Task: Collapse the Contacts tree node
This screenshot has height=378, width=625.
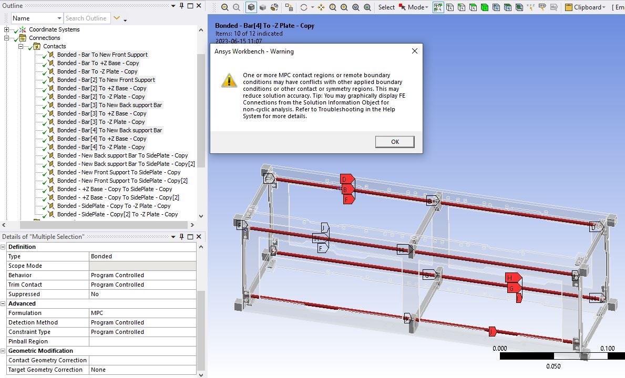Action: [21, 46]
